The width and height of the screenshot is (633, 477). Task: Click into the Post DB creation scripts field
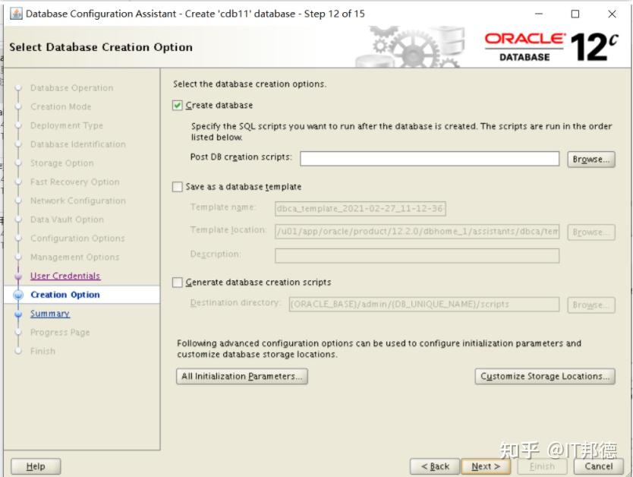click(429, 159)
